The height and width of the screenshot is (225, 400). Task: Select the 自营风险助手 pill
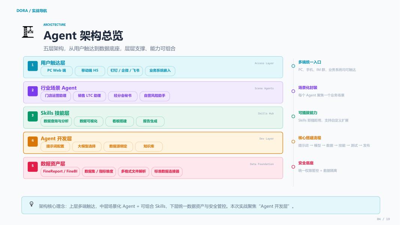pos(154,96)
